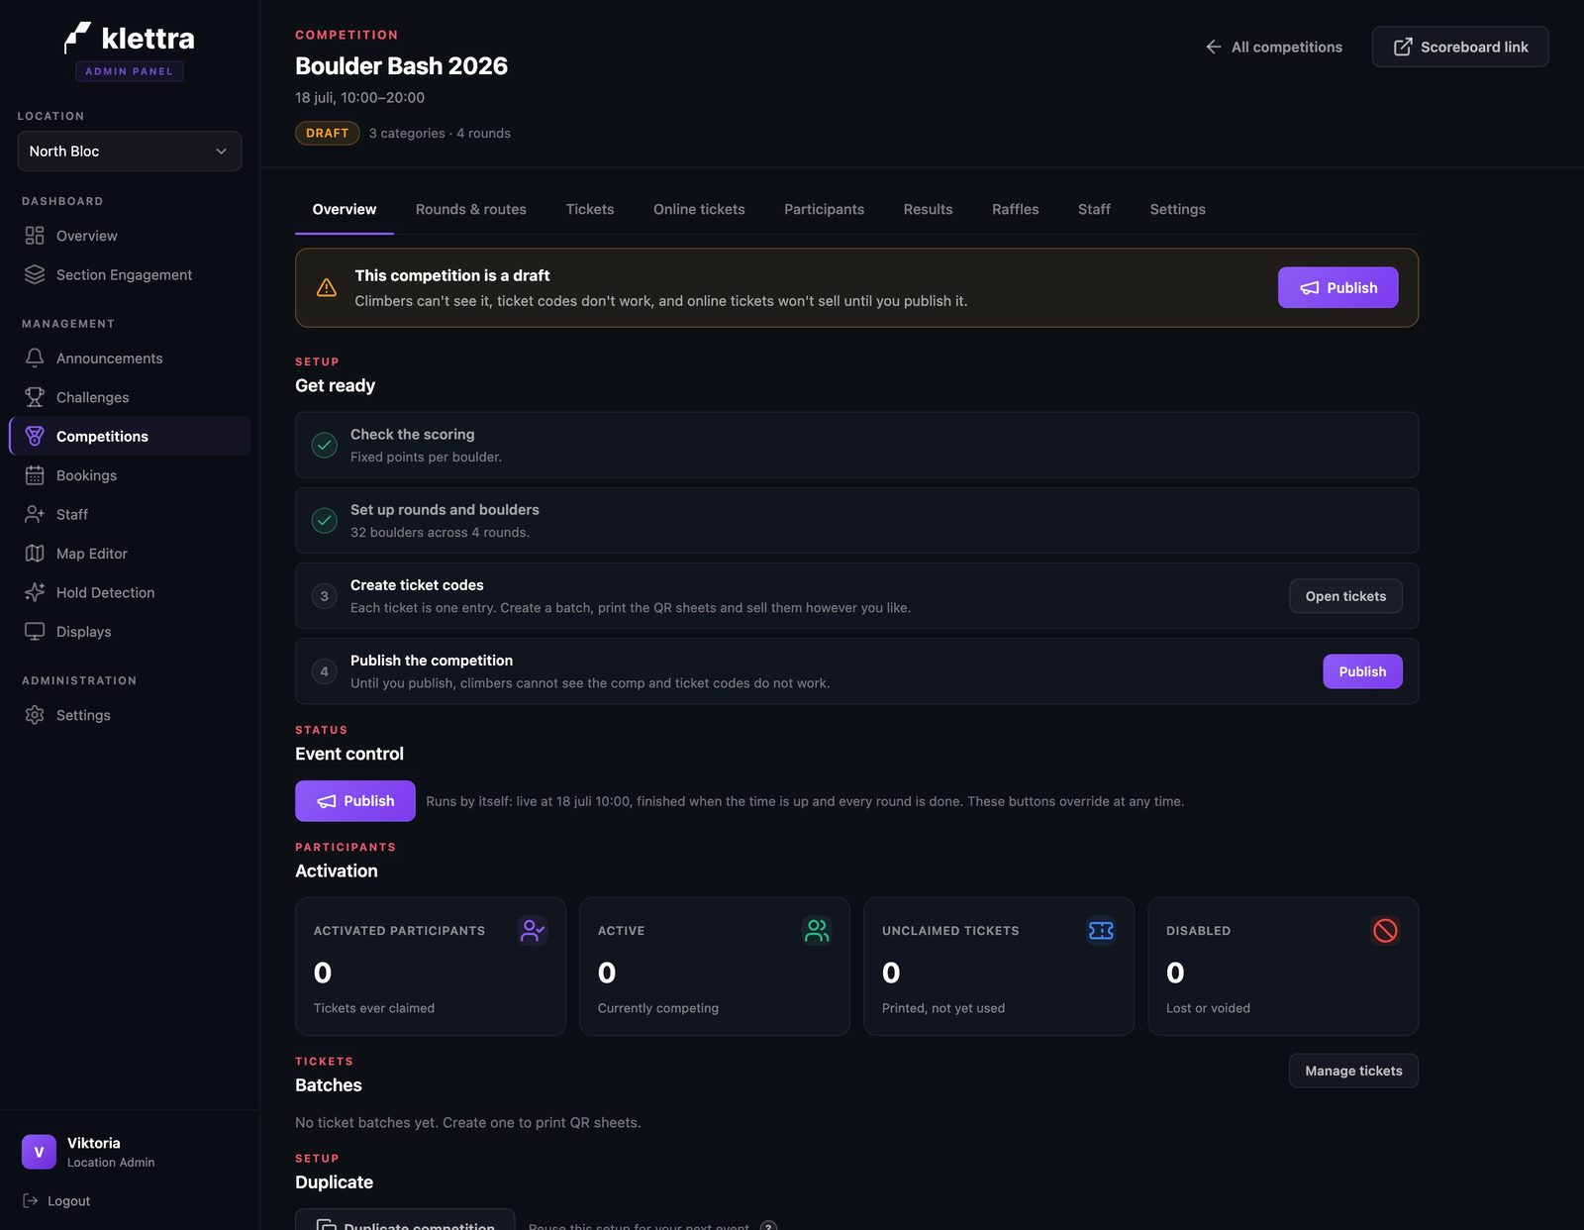Open the Online tickets tab
Screen dimensions: 1584x1230
coord(699,209)
